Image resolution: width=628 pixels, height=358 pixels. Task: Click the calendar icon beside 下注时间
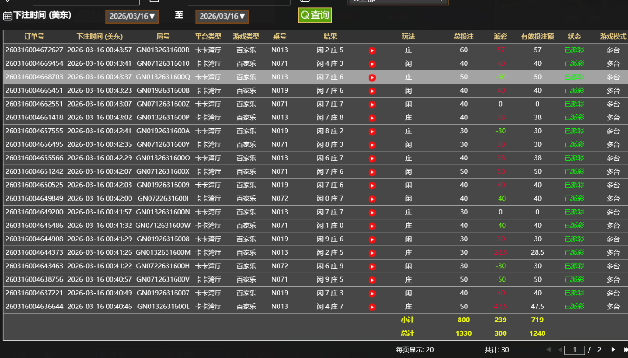[7, 16]
